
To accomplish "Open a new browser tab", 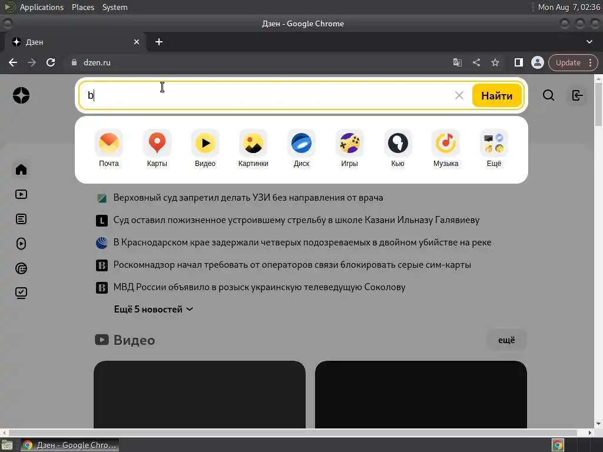I will (159, 42).
